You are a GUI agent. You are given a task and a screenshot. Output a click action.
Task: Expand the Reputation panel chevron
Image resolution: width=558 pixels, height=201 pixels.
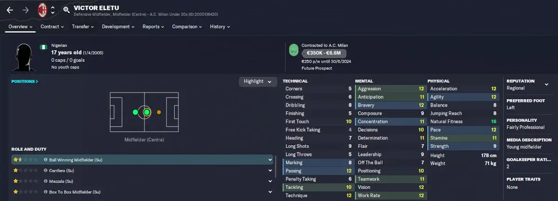(546, 84)
